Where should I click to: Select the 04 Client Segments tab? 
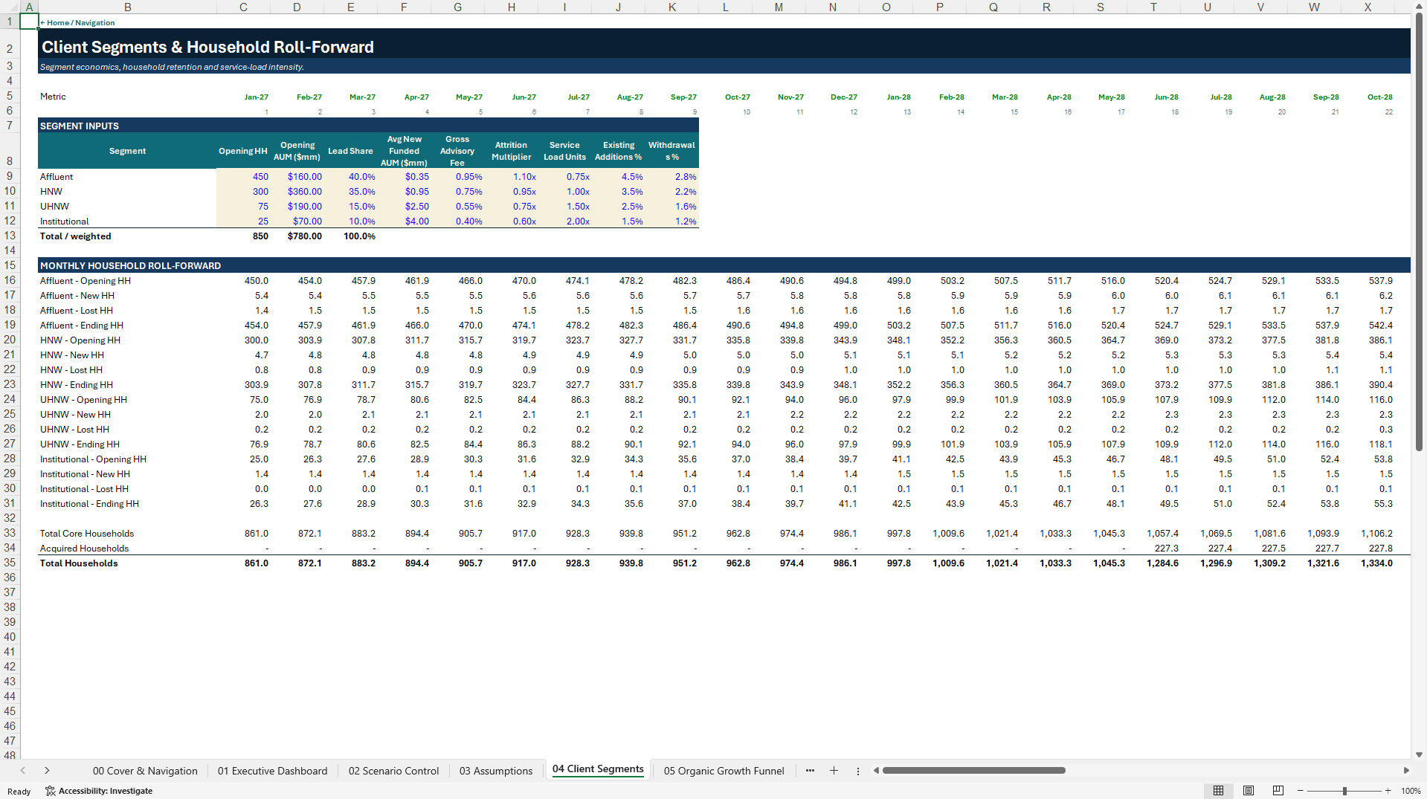coord(598,769)
